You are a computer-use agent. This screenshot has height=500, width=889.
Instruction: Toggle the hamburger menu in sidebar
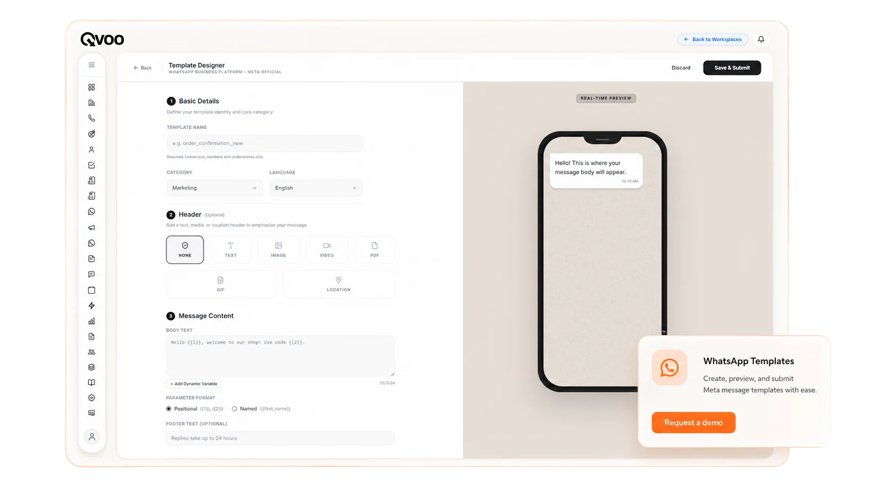click(x=91, y=65)
